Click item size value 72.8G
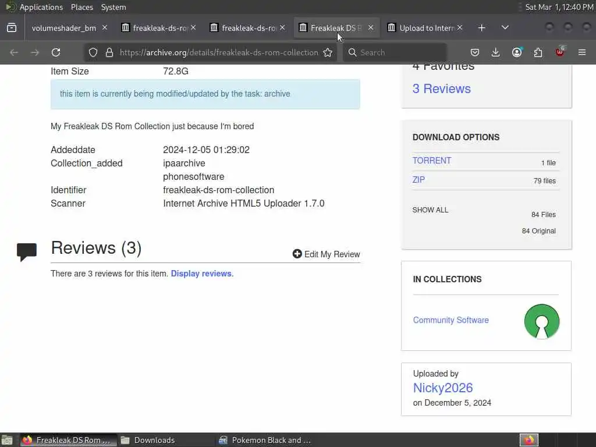596x447 pixels. [176, 71]
